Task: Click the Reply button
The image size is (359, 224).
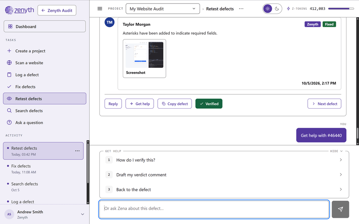Action: click(x=113, y=104)
